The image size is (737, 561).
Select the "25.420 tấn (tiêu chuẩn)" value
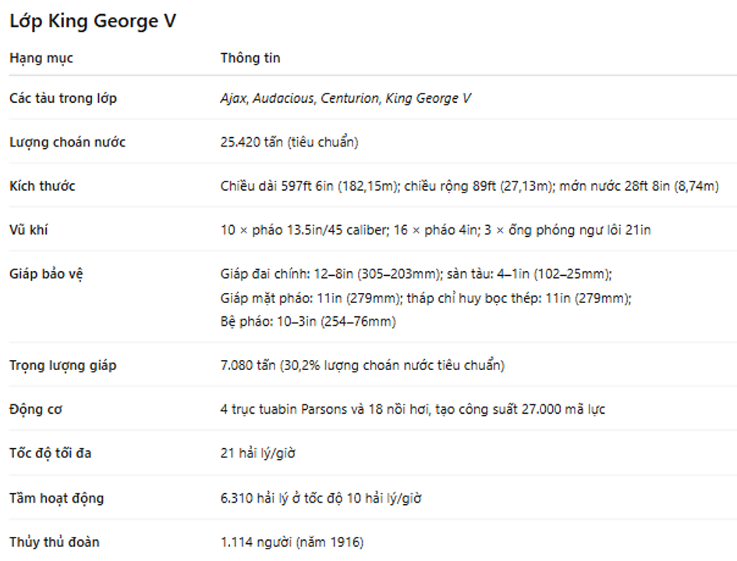tap(289, 142)
